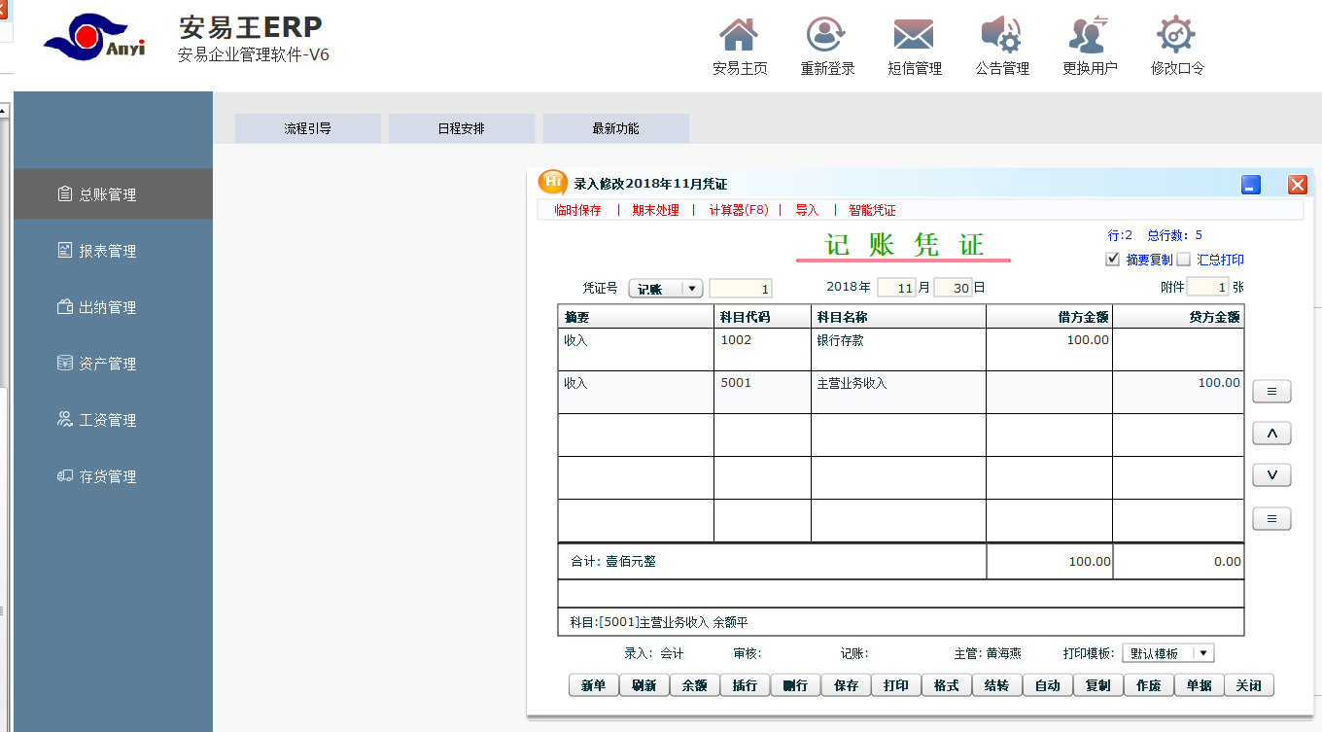Select the 主营业务收入 account name cell
The image size is (1322, 732).
(898, 393)
